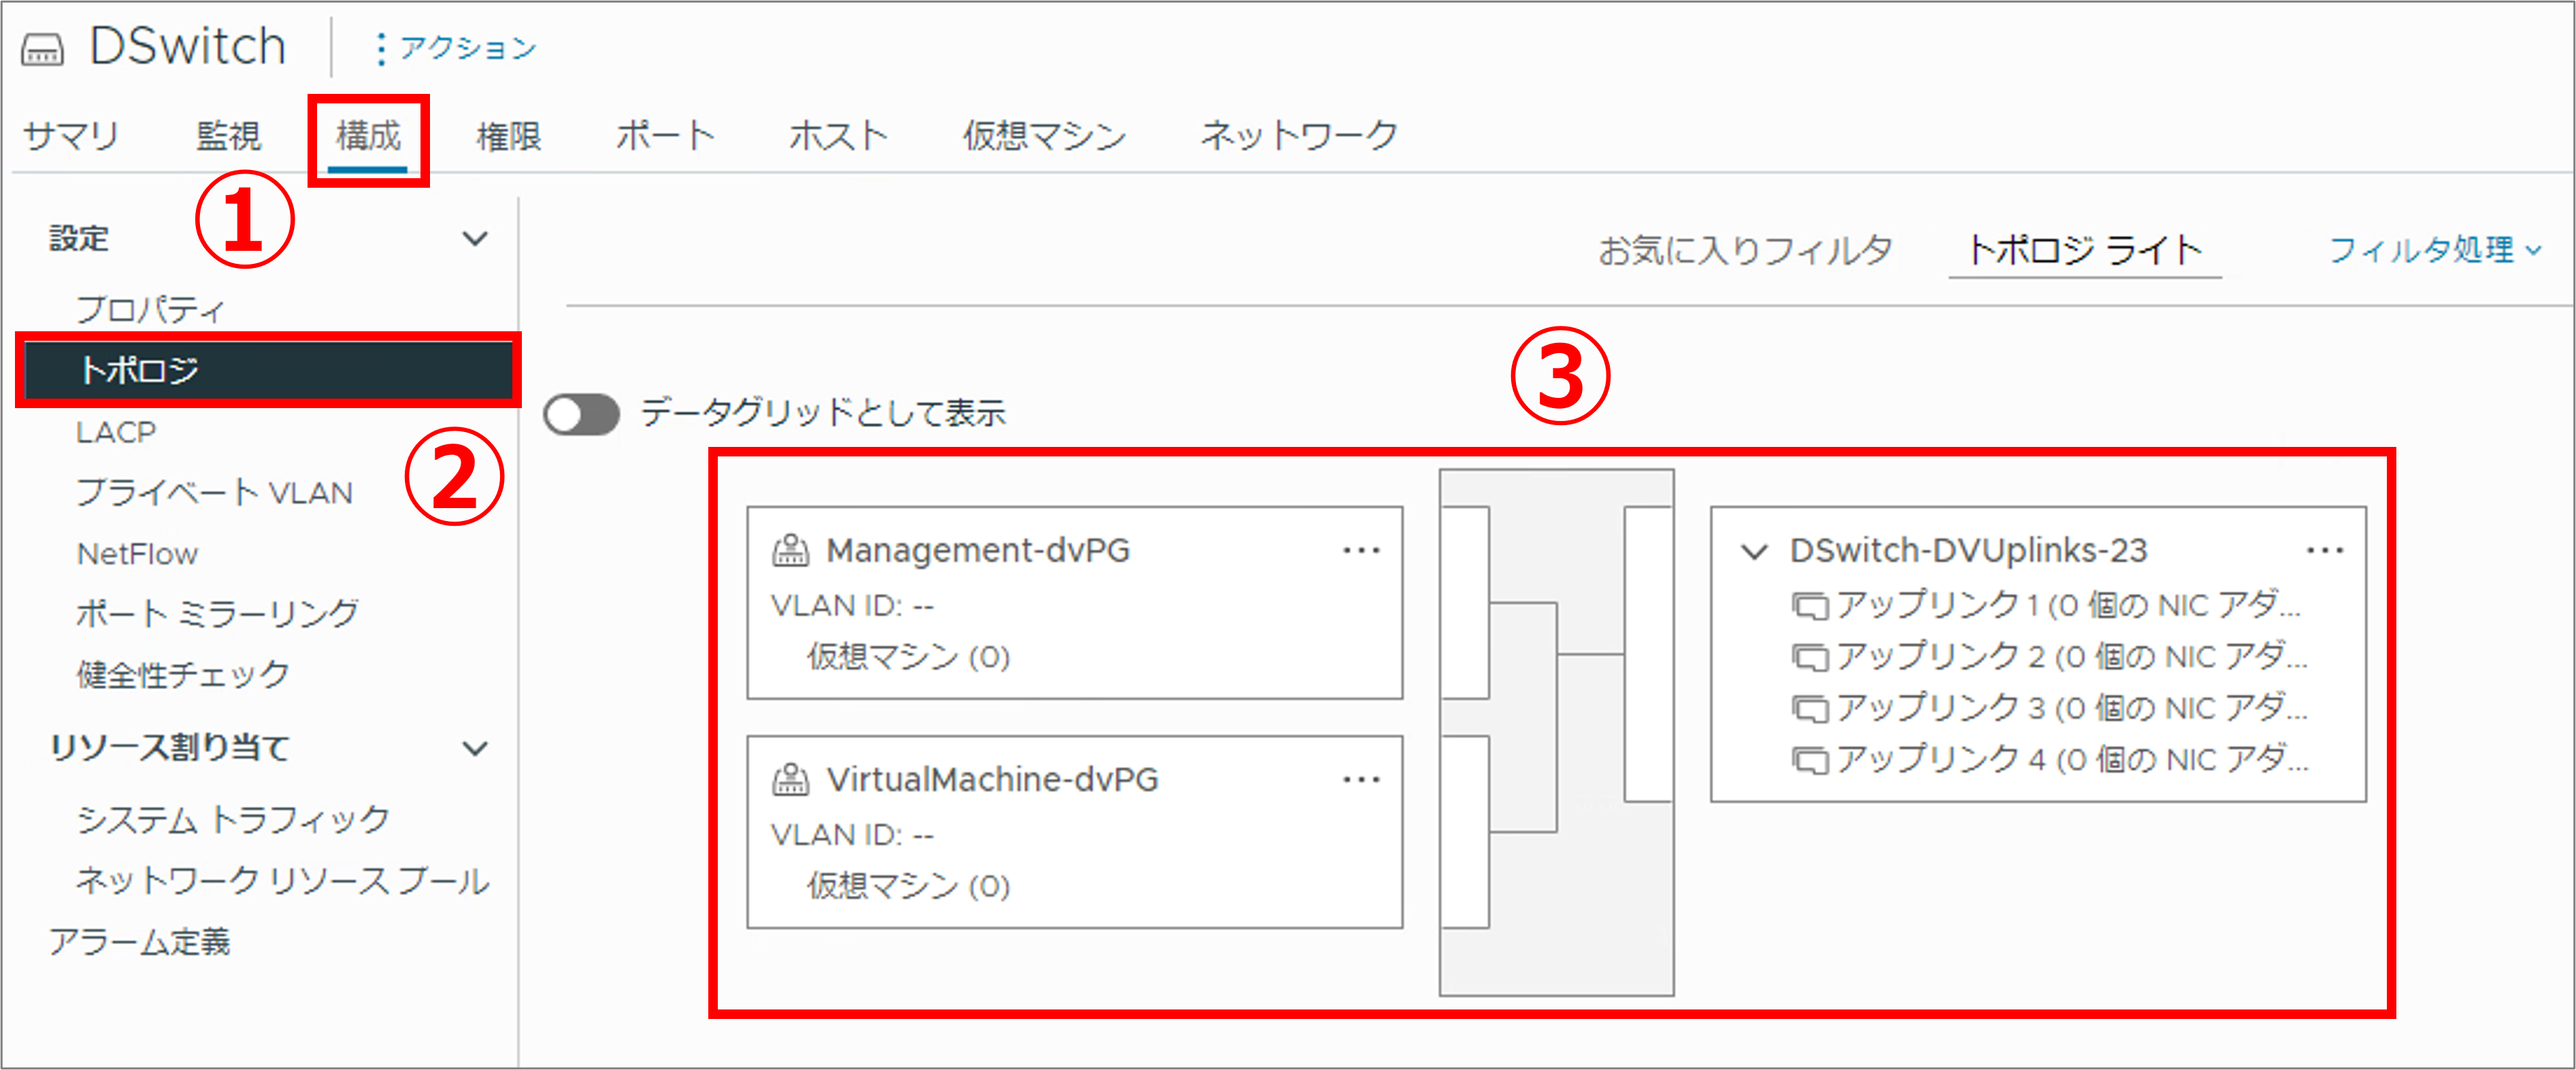Image resolution: width=2576 pixels, height=1070 pixels.
Task: Select トポロジ ライト filter tab
Action: point(2085,250)
